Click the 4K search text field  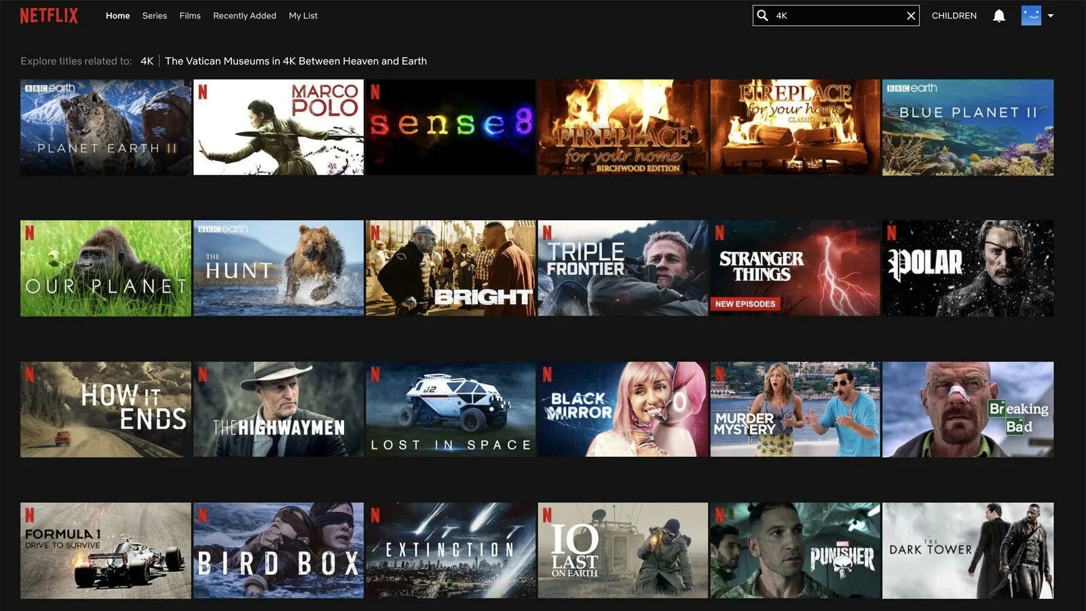click(836, 16)
